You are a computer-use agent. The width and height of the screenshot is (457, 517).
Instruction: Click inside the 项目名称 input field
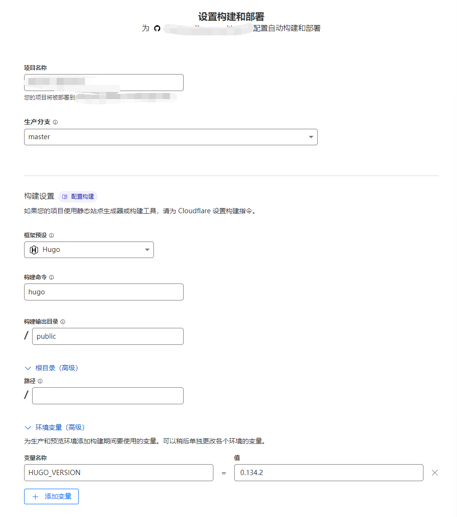(104, 82)
